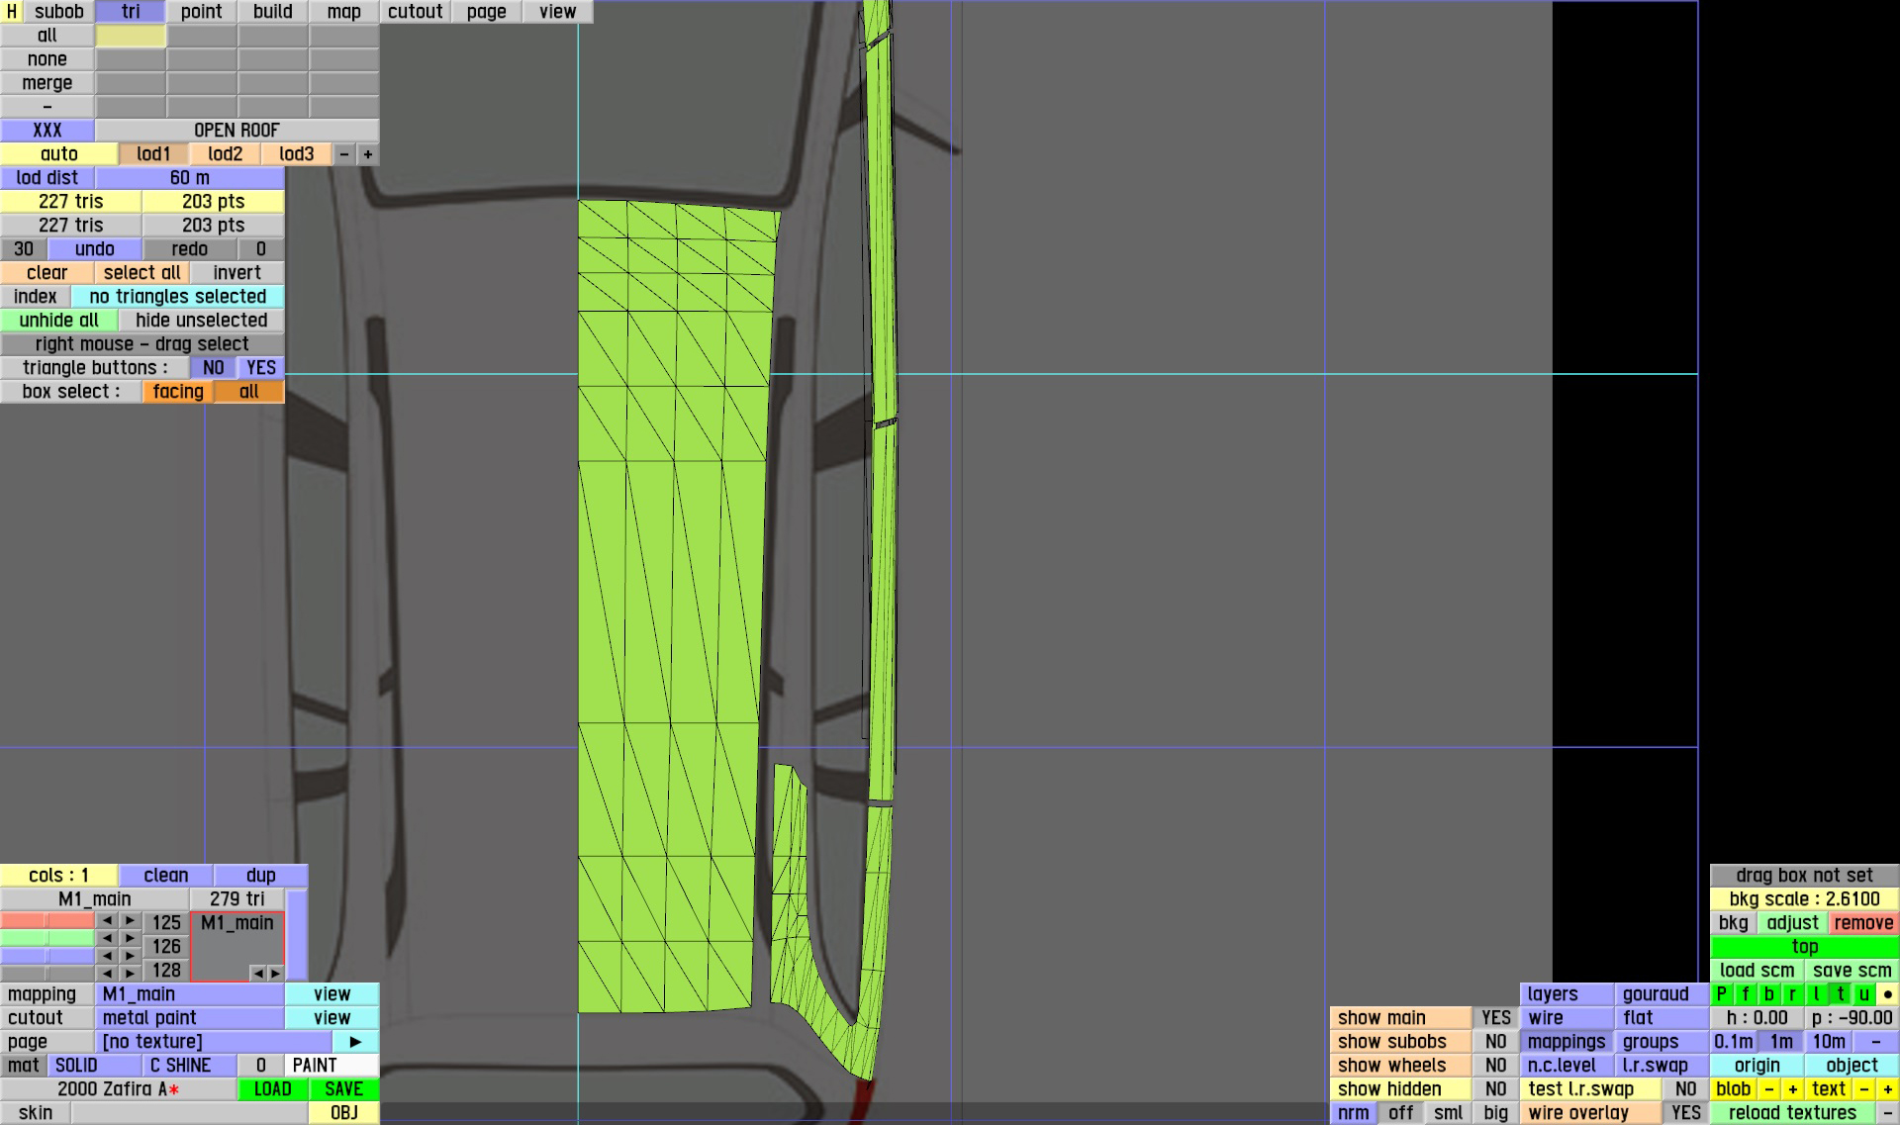Toggle show wheels NO button
The image size is (1900, 1125).
(1495, 1066)
